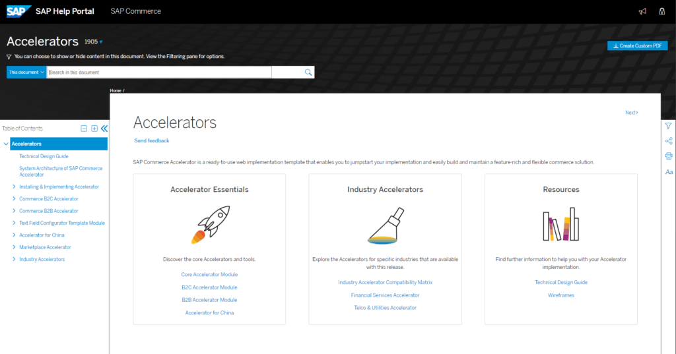The image size is (676, 354).
Task: Click SAP Commerce in the header
Action: coord(136,11)
